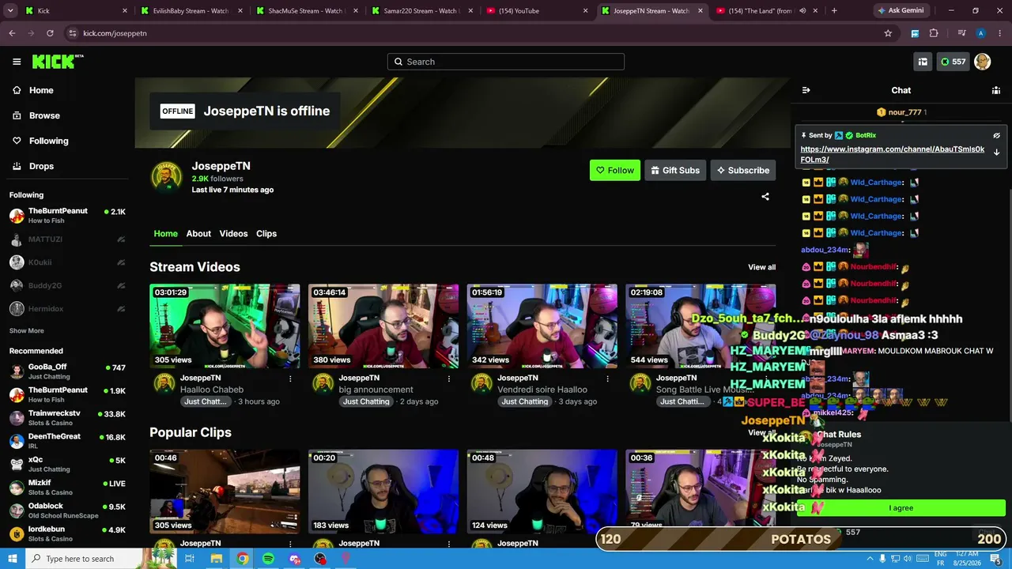This screenshot has height=569, width=1012.
Task: Play the Vendredi soire Haalloo video
Action: coord(542,326)
